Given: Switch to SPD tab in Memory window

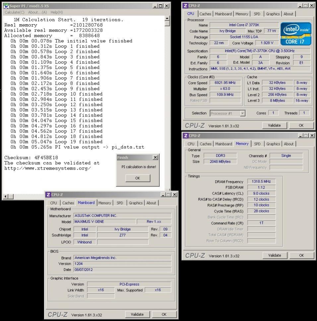Looking at the screenshot, I should point(257,144).
